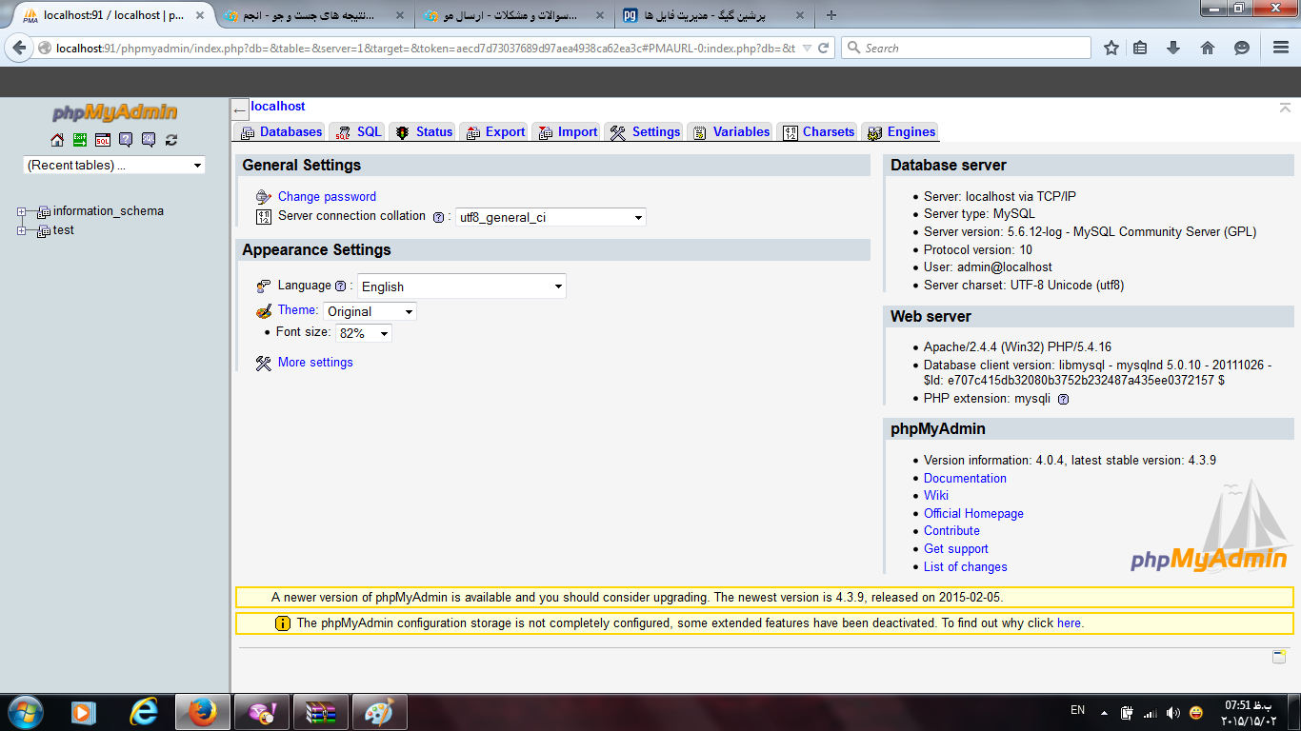Image resolution: width=1301 pixels, height=731 pixels.
Task: Switch to the Databases tab
Action: 281,132
